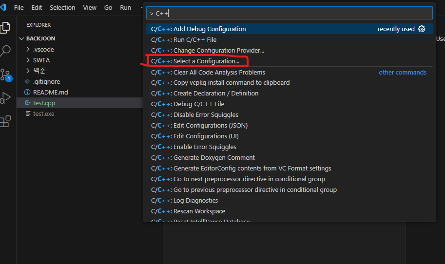
Task: Choose C/C++: Edit Configurations (JSON)
Action: click(290, 126)
